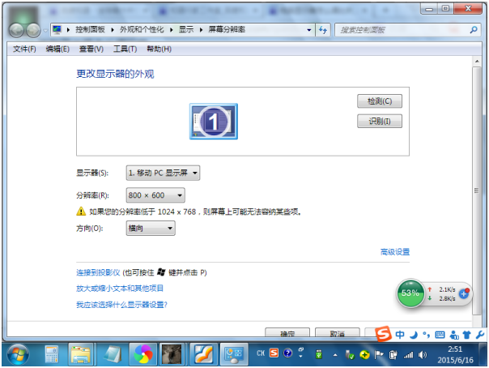Open the 文件(F) menu
The height and width of the screenshot is (368, 489).
pos(24,49)
